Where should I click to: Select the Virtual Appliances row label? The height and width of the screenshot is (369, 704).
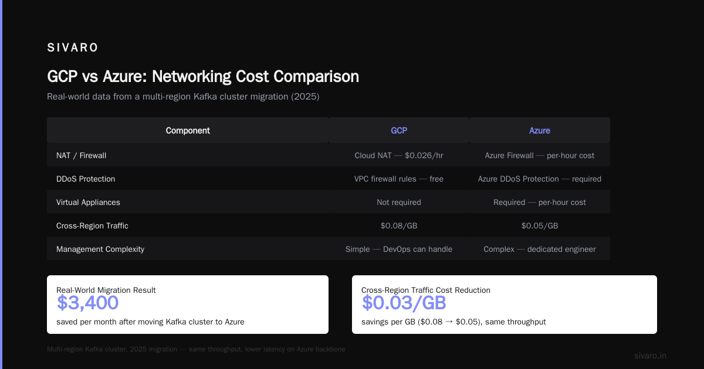(88, 203)
